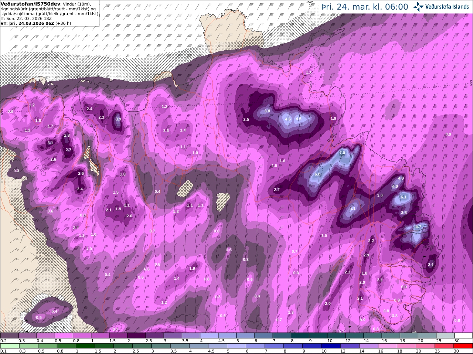Click the VT valid time line in info box

[x=36, y=23]
